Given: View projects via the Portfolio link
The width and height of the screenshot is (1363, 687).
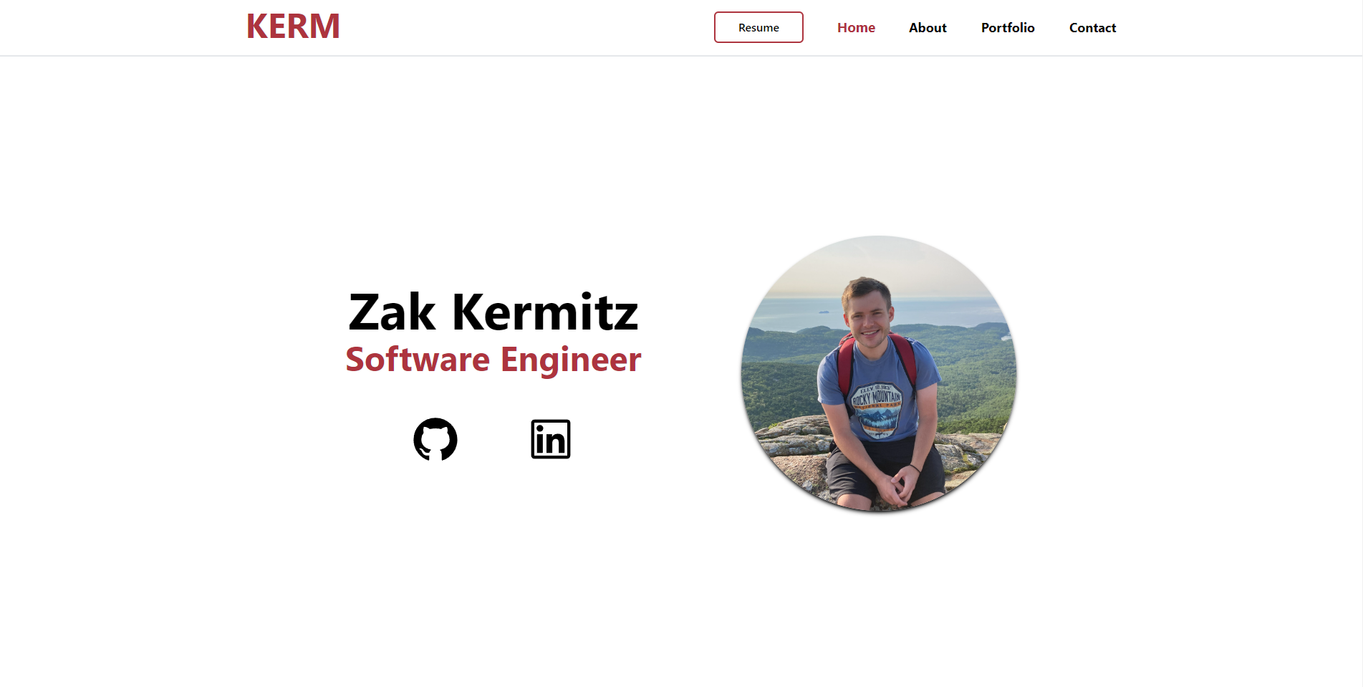Looking at the screenshot, I should click(1008, 27).
